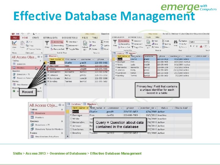Click New record in right Access window
Screen dimensions: 220x165
coord(155,41)
